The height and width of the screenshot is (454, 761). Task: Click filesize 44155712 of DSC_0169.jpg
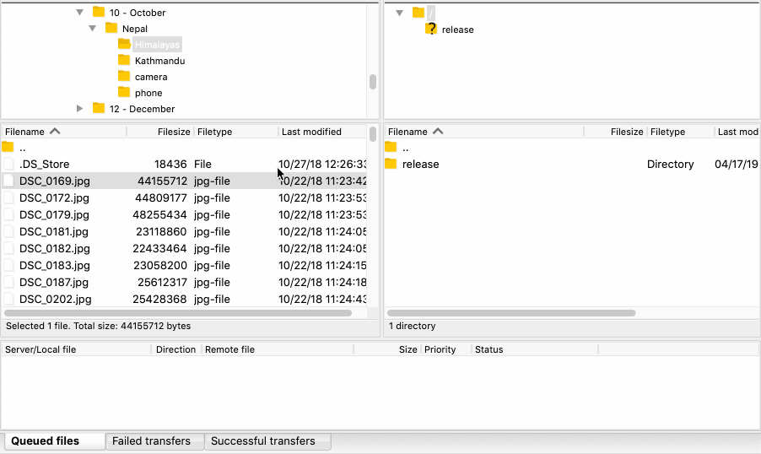pos(162,181)
